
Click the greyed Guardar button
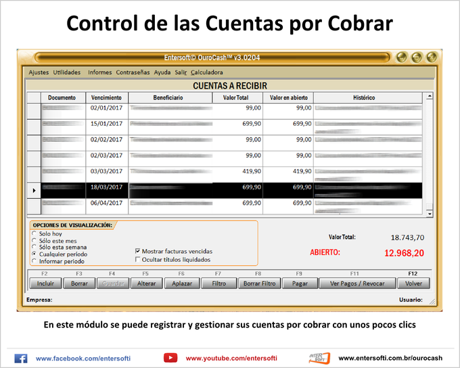113,283
